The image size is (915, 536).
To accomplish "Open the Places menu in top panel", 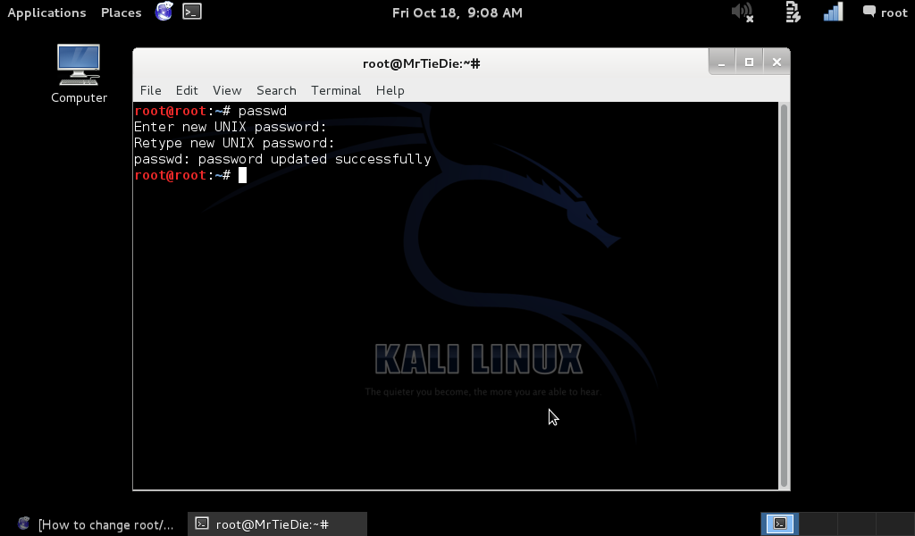I will tap(121, 13).
